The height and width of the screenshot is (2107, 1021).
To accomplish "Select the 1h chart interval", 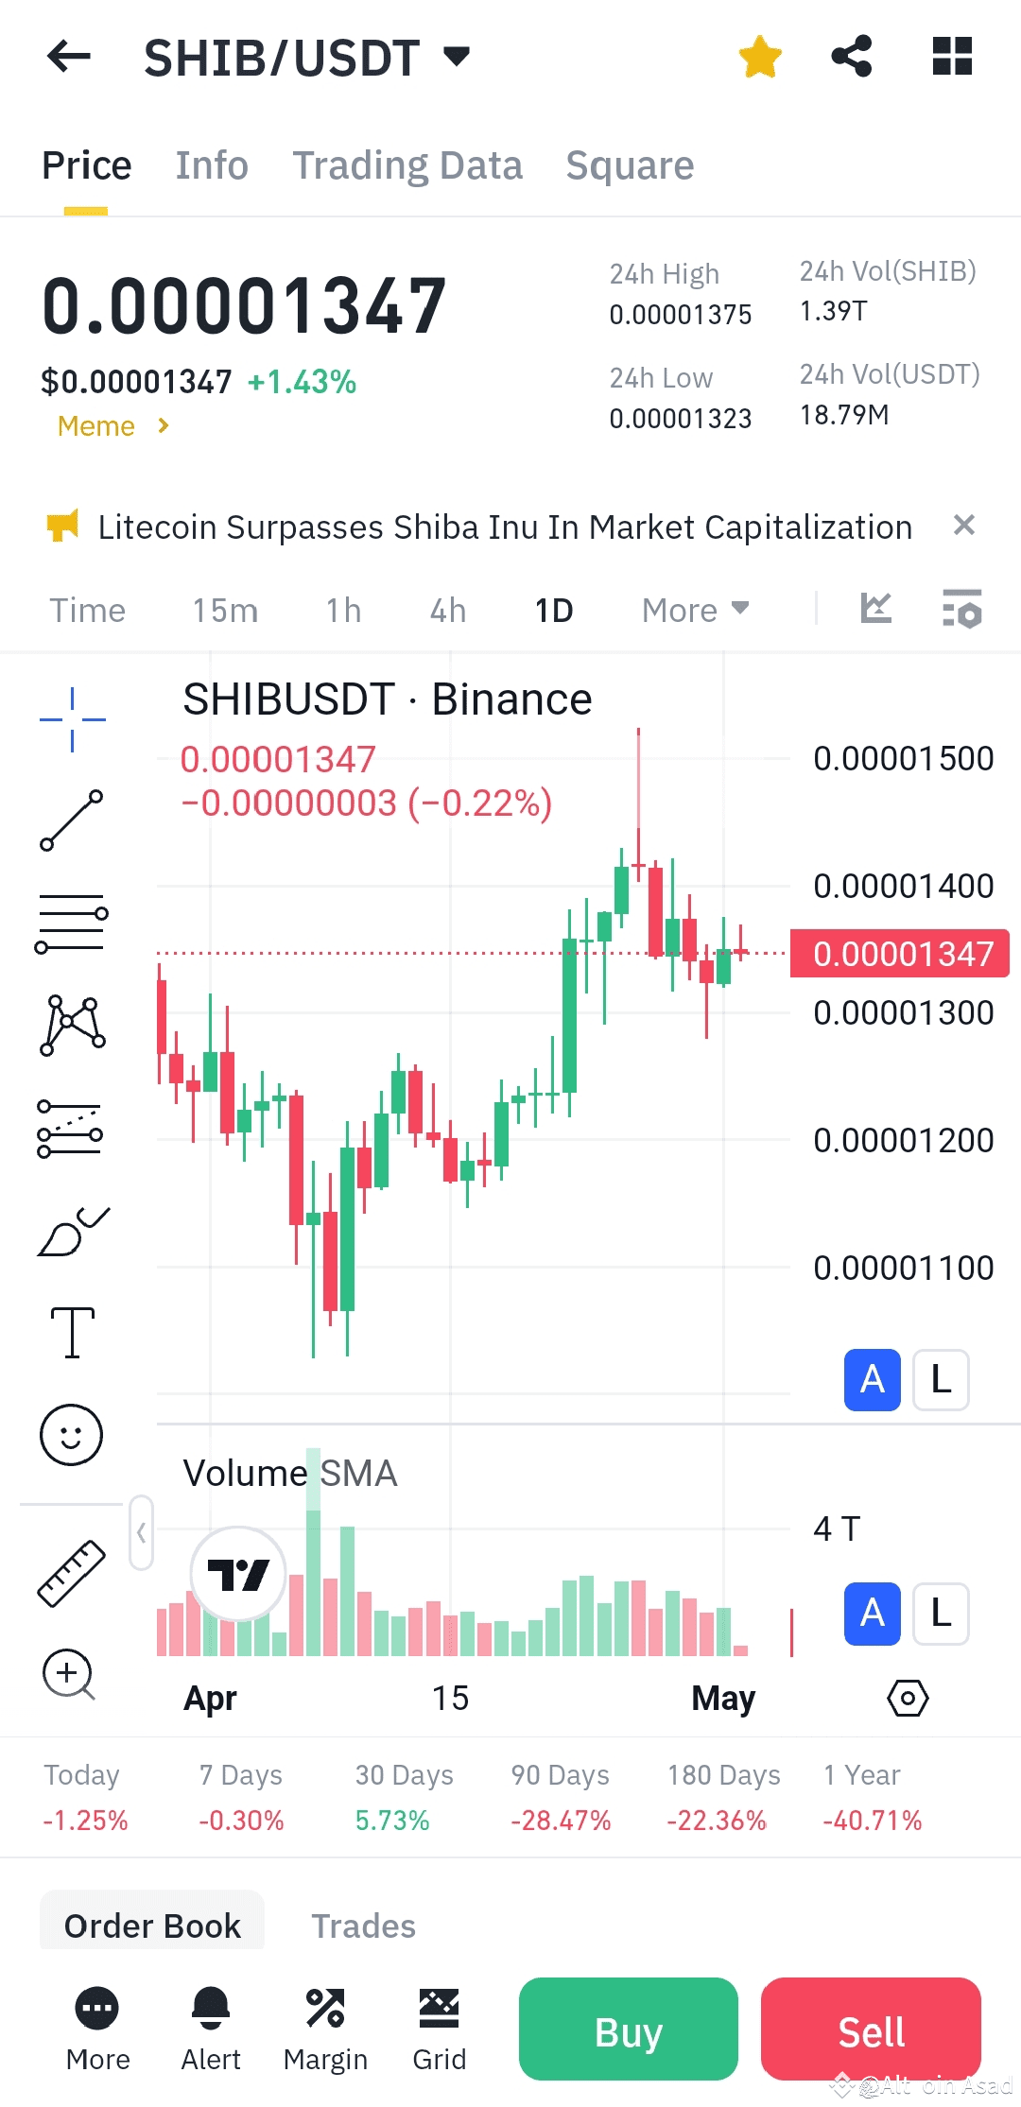I will tap(344, 611).
